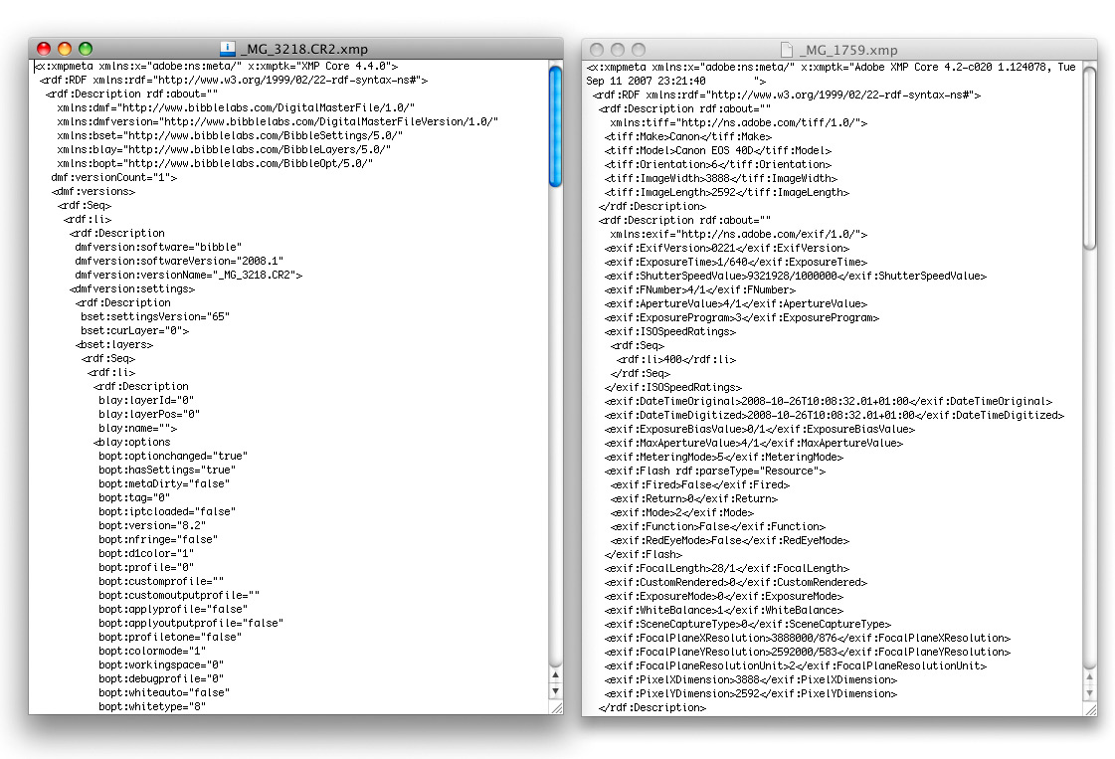Image resolution: width=1115 pixels, height=759 pixels.
Task: Click the exif:MeteringMode 5 line
Action: (x=724, y=458)
